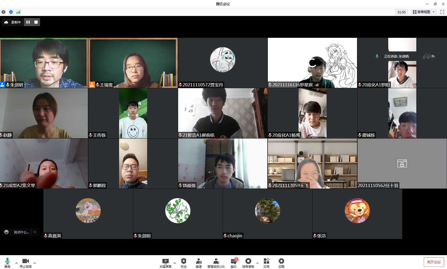
Task: Open the 安全 security options
Action: pyautogui.click(x=184, y=263)
